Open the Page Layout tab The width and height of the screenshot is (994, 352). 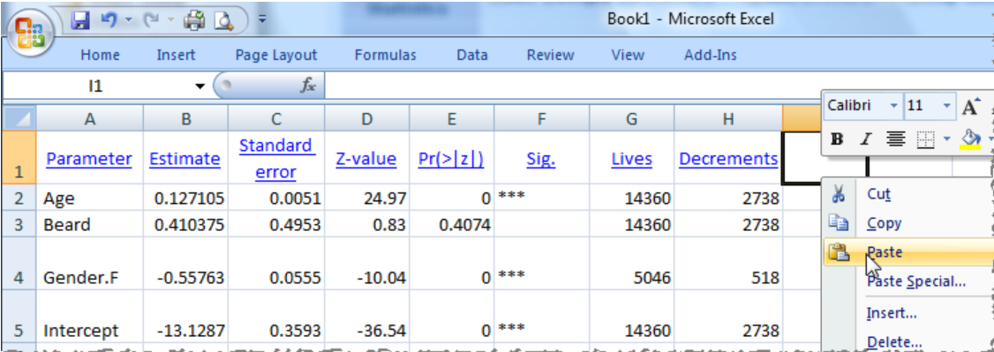pos(275,55)
